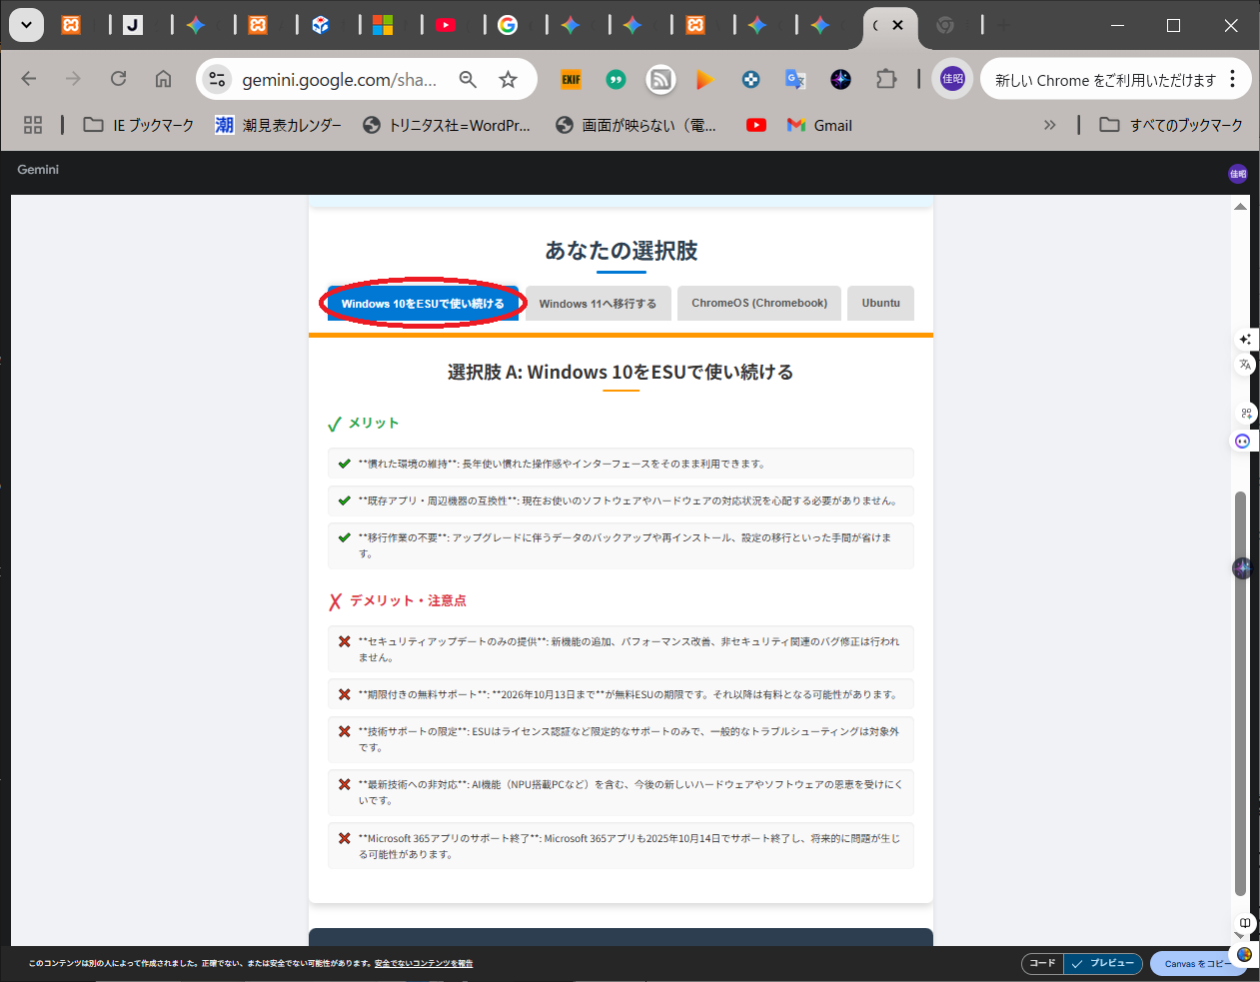Open the home page

point(163,79)
